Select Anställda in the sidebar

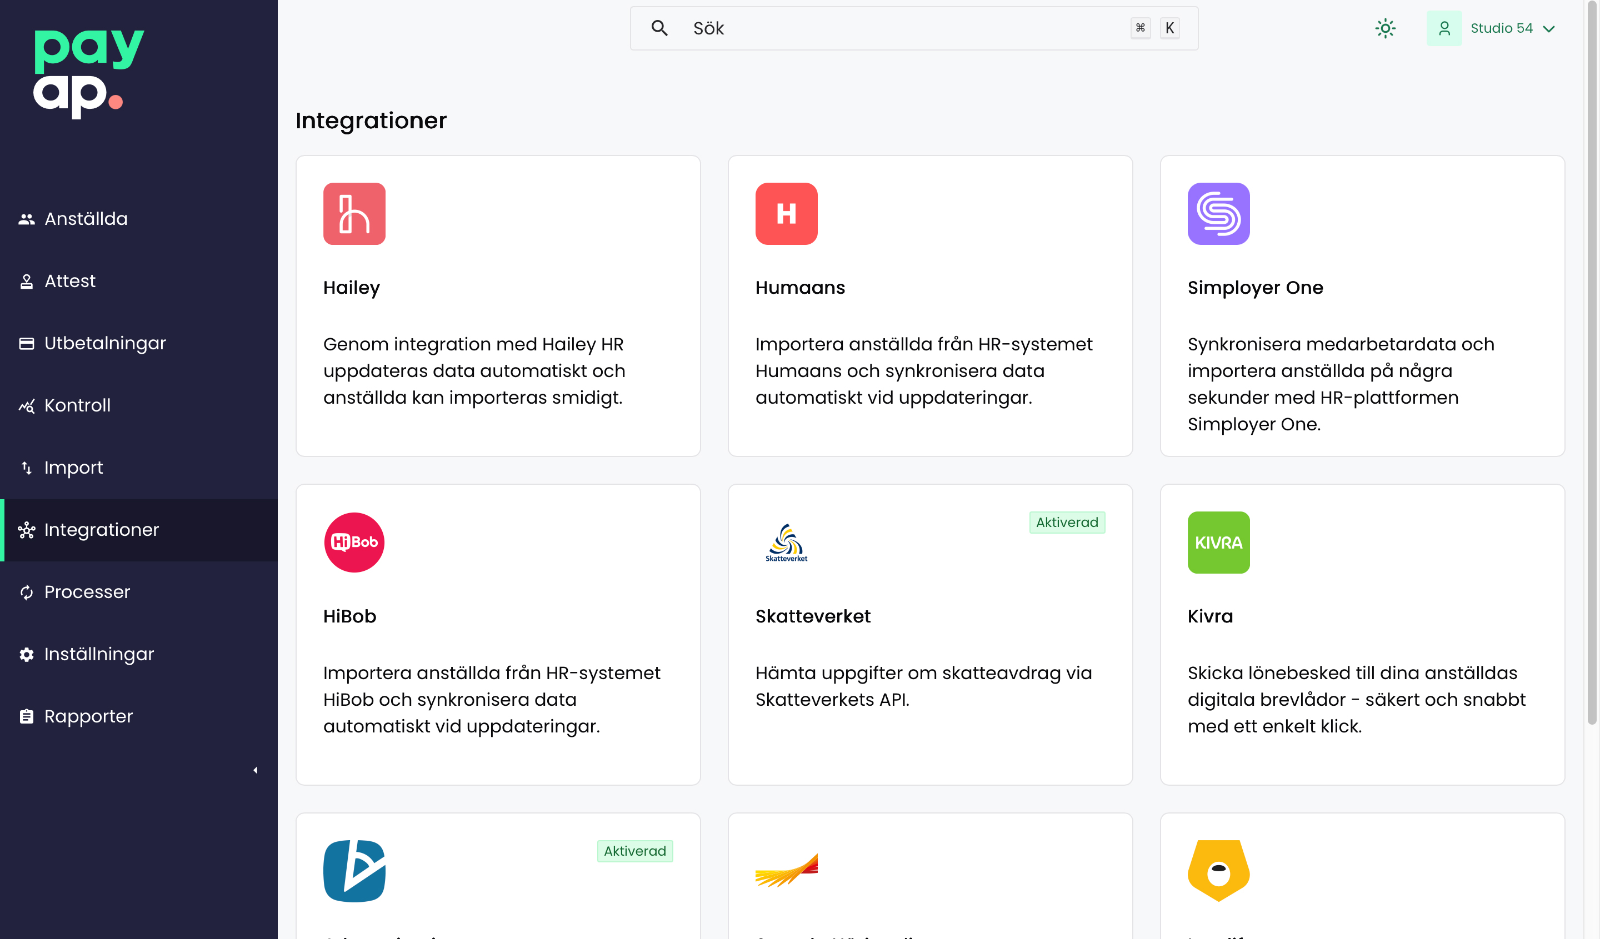[x=85, y=218]
